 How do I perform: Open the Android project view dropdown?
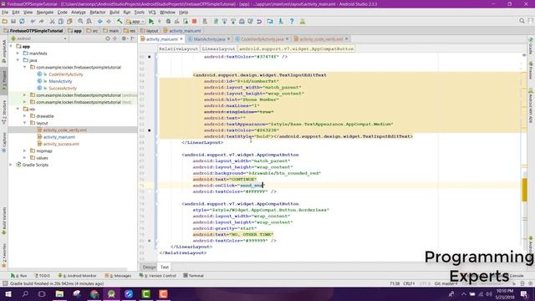tap(38, 38)
